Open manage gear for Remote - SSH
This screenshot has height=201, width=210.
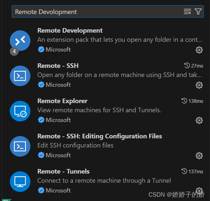tap(199, 85)
